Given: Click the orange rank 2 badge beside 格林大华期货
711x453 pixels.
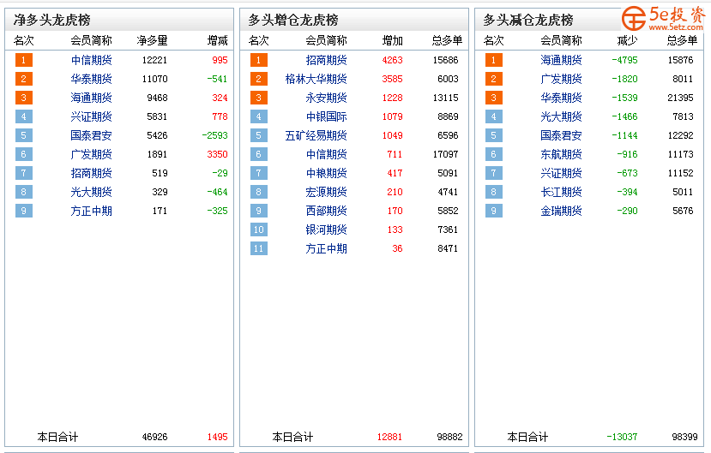Looking at the screenshot, I should (x=258, y=79).
